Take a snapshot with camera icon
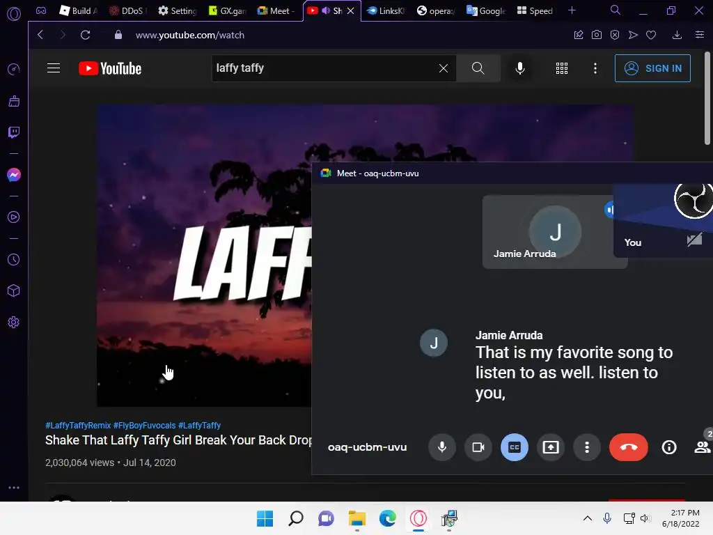 [597, 35]
